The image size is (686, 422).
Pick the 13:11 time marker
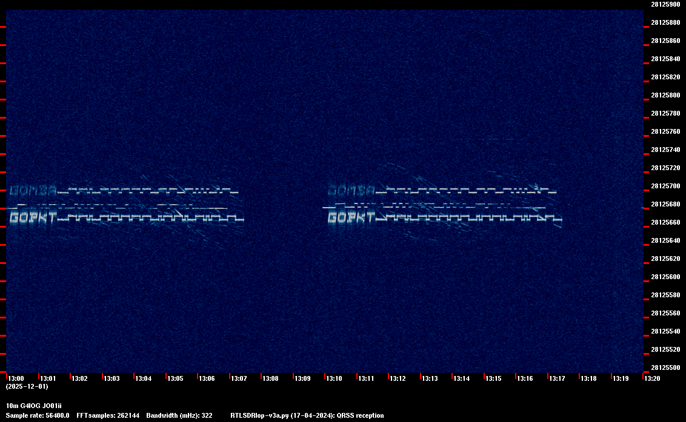pyautogui.click(x=366, y=378)
